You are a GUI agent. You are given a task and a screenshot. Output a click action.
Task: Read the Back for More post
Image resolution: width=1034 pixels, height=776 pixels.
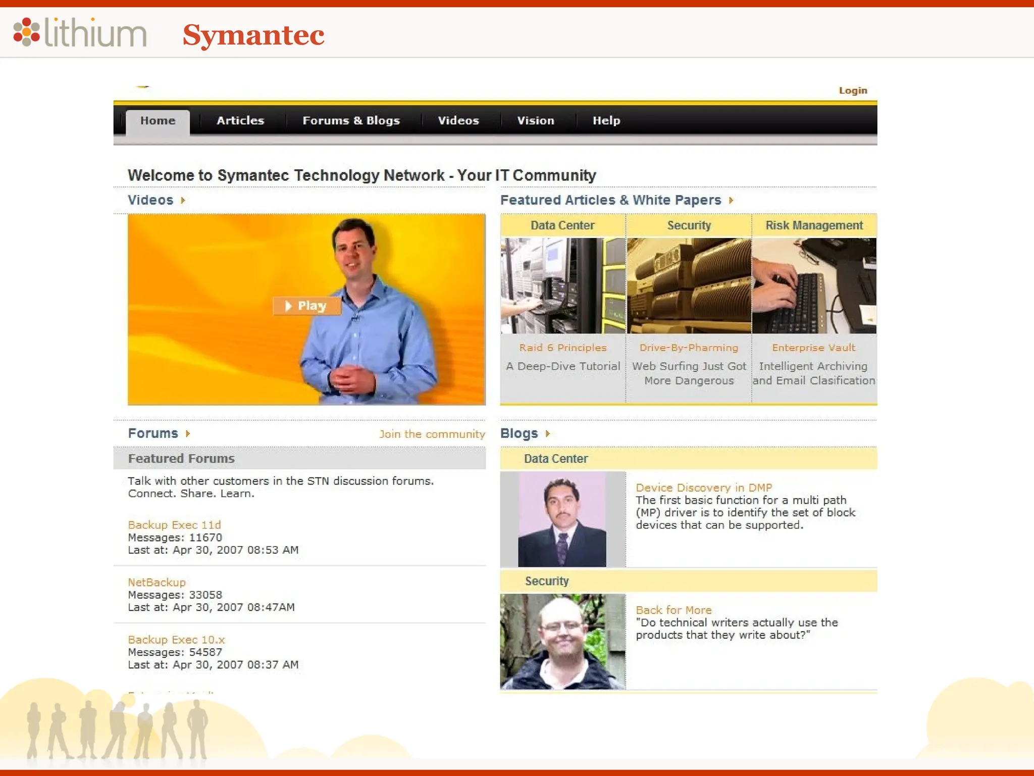pyautogui.click(x=674, y=610)
